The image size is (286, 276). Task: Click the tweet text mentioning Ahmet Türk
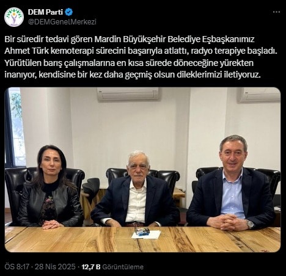141,57
